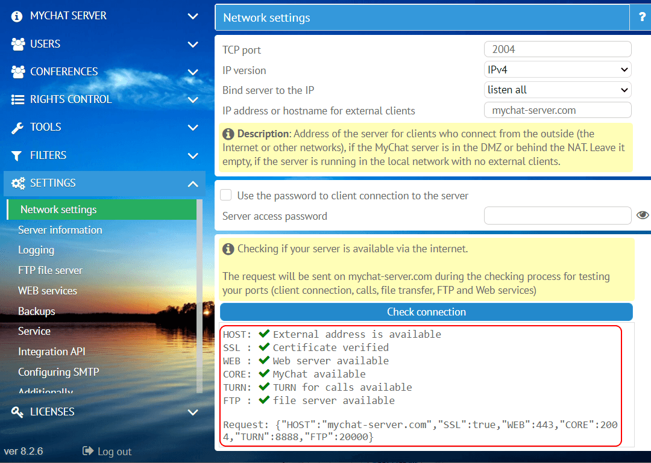Click the Users group icon
The width and height of the screenshot is (651, 463).
tap(18, 44)
